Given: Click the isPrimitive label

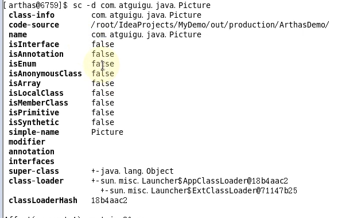Looking at the screenshot, I should pyautogui.click(x=34, y=112).
